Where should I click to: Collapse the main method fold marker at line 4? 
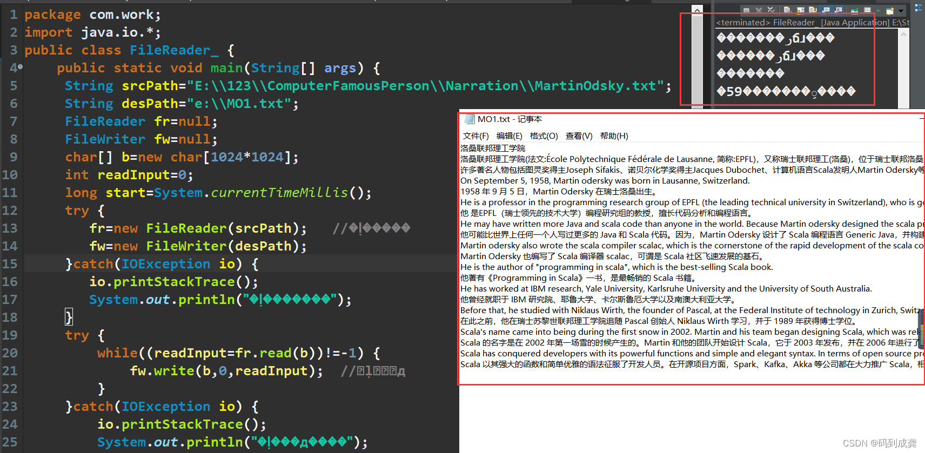(20, 67)
